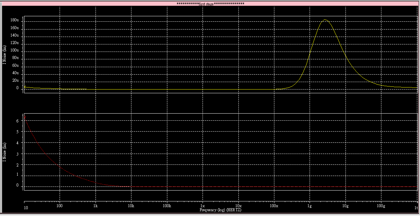
Task: Click the '1x' frequency axis tick label
Action: (203, 206)
